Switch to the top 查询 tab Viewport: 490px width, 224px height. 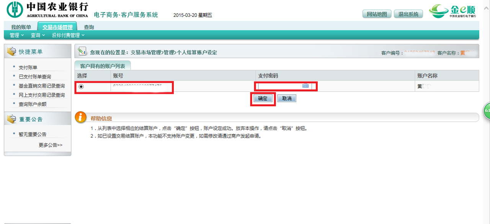89,27
